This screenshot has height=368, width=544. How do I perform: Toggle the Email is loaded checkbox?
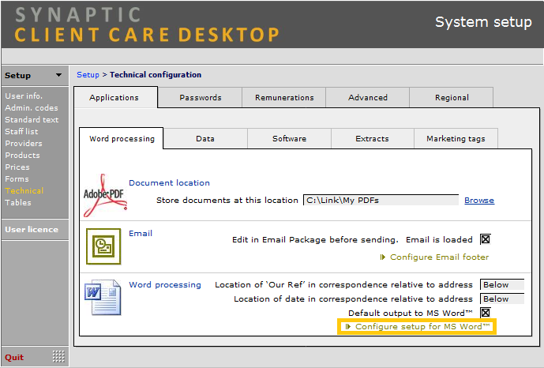click(486, 239)
